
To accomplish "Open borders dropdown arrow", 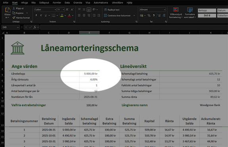I will tap(57, 15).
